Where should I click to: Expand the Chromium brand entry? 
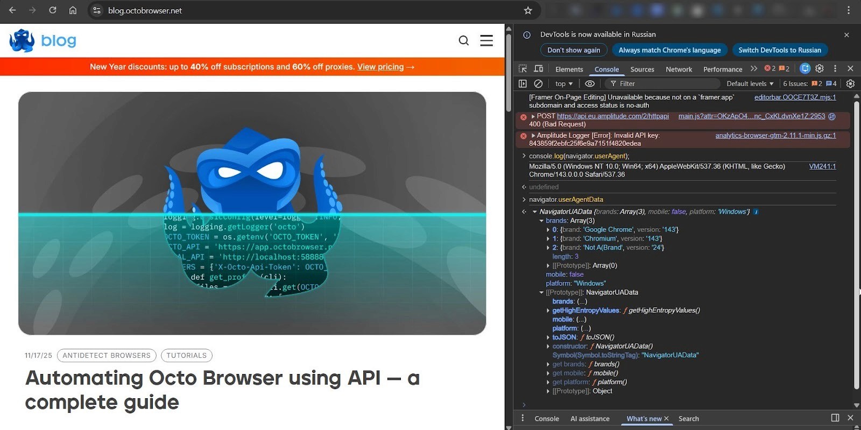click(x=548, y=239)
